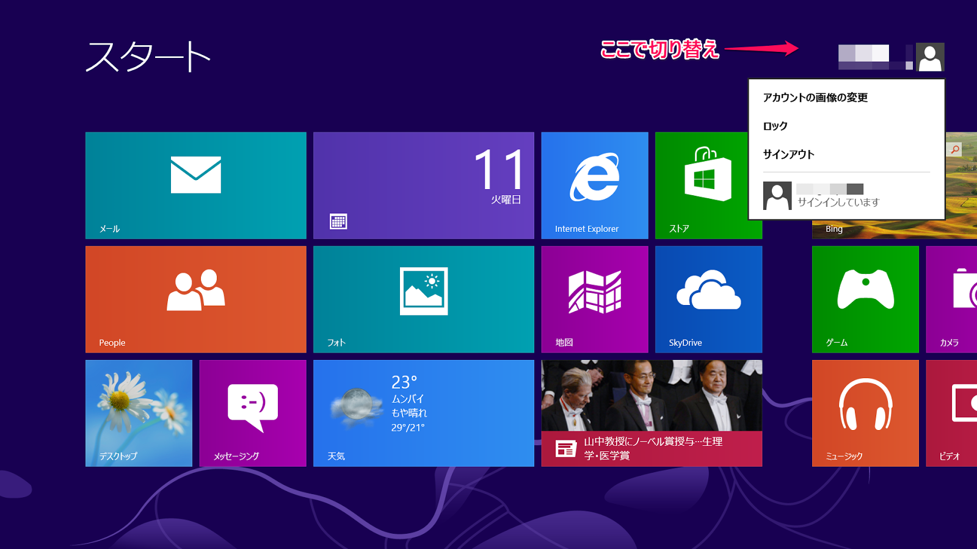The width and height of the screenshot is (977, 549).
Task: Open the ミュージック music tile
Action: pos(865,413)
